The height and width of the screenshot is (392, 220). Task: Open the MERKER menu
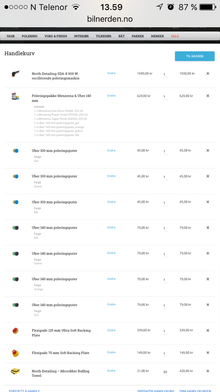(x=157, y=36)
